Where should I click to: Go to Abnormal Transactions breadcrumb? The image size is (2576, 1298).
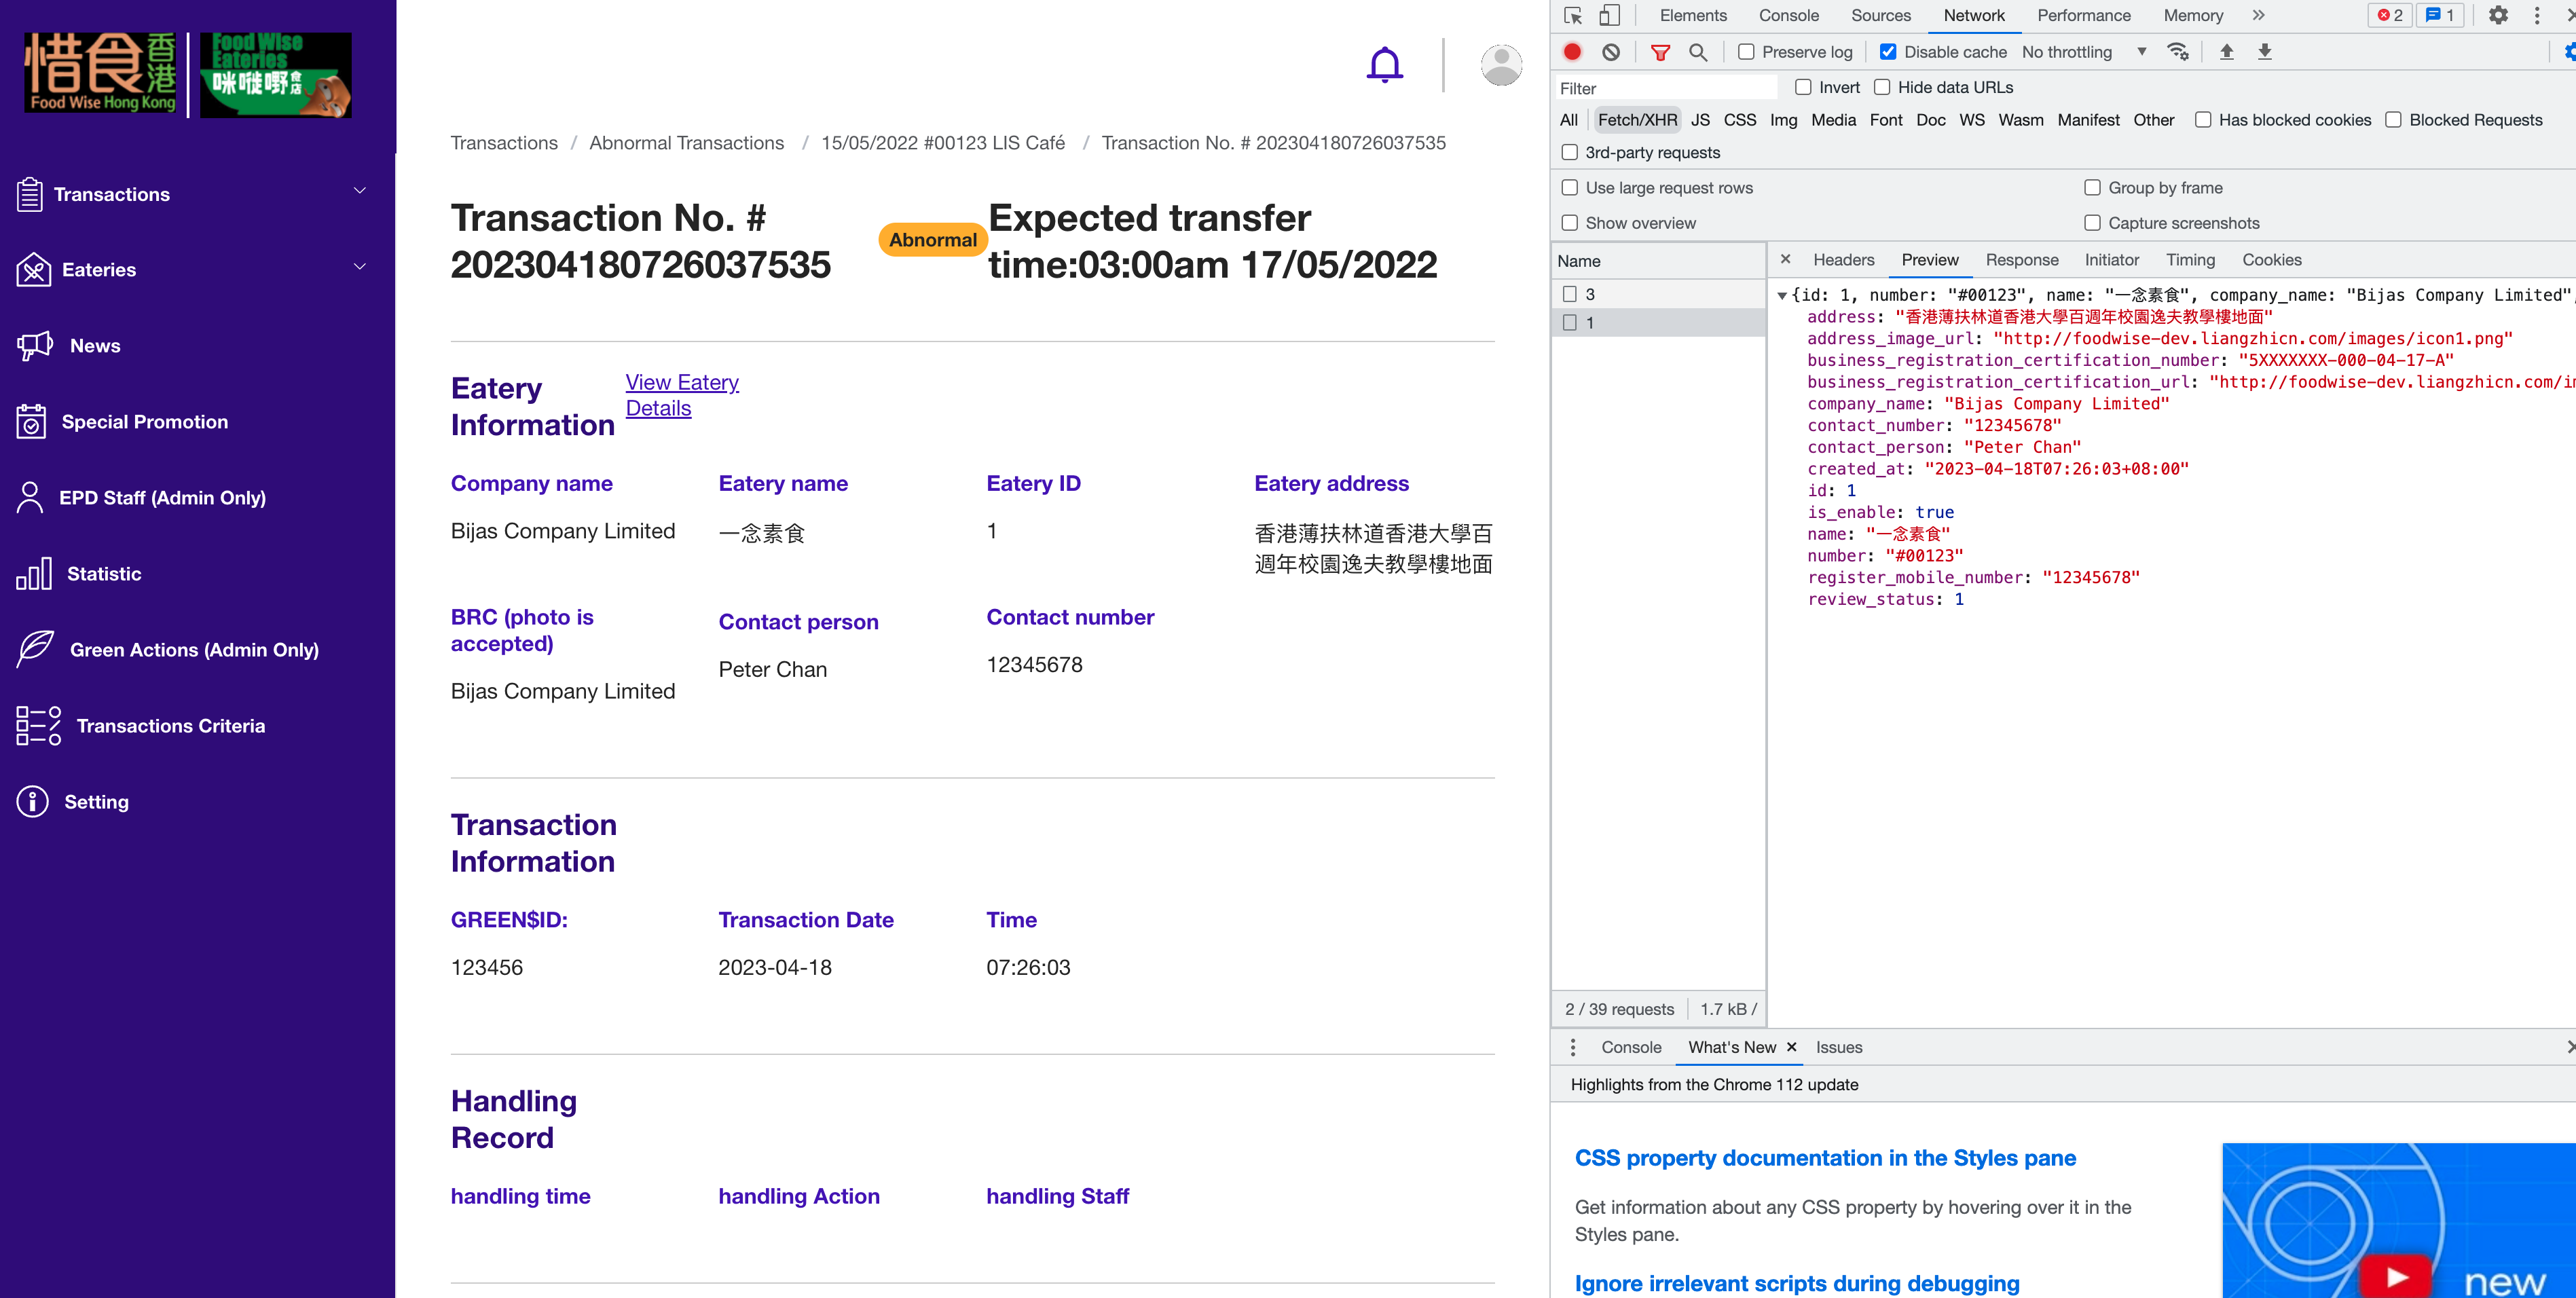686,143
